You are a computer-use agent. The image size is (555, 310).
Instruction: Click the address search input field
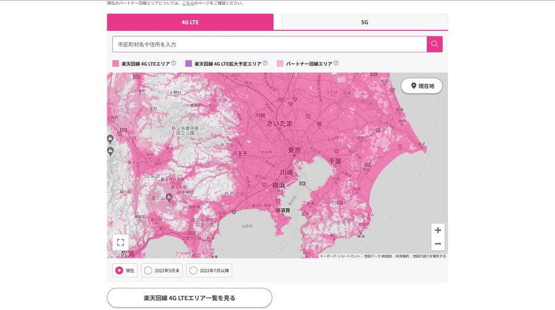269,44
